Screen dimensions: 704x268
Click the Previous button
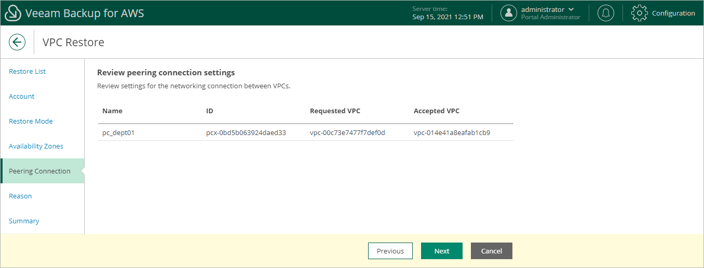coord(390,251)
